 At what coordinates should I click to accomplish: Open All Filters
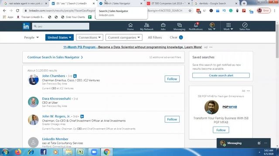[155, 38]
